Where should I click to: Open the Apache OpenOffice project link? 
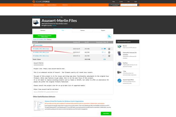pyautogui.click(x=128, y=80)
